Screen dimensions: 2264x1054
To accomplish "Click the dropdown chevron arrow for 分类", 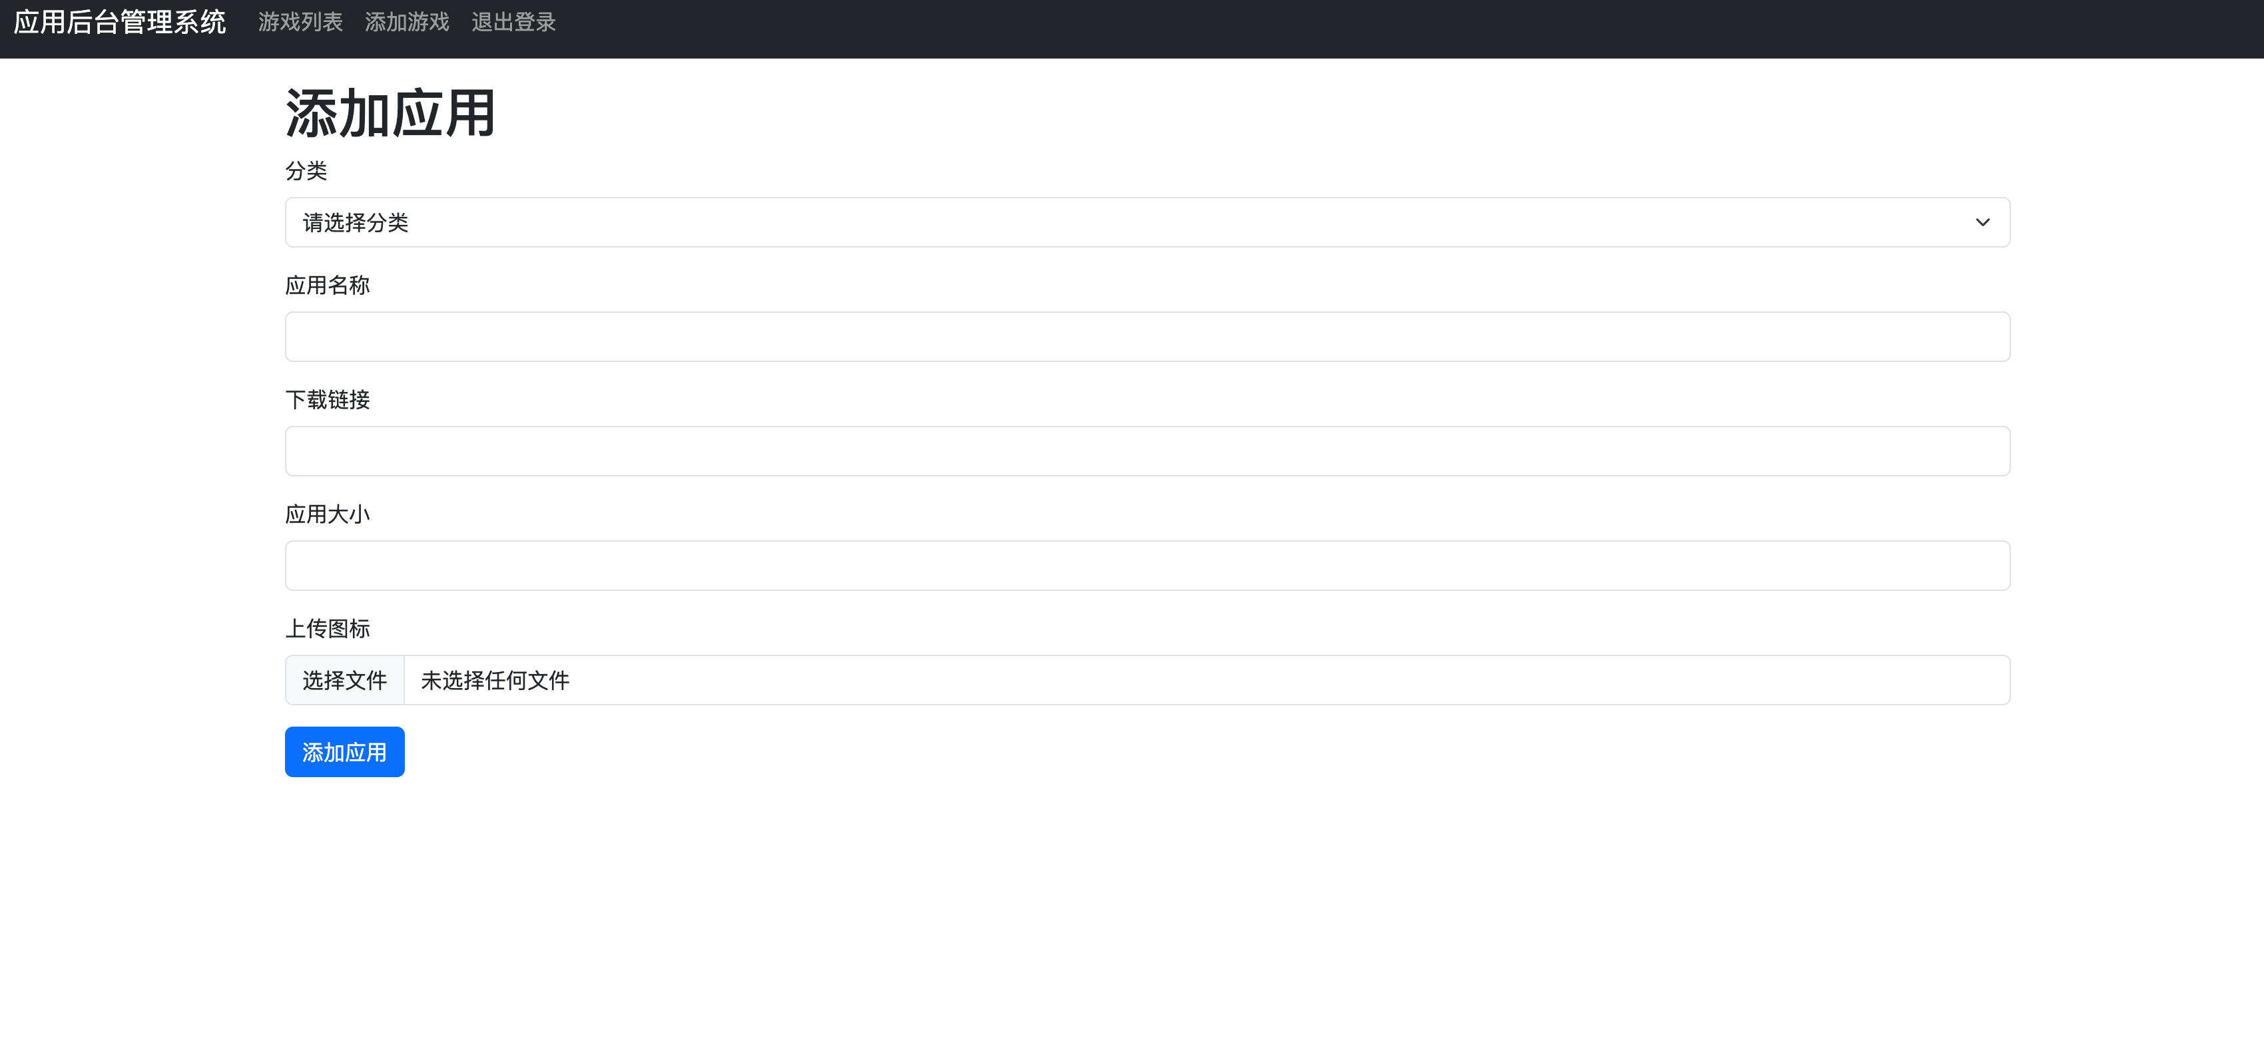I will [1982, 222].
